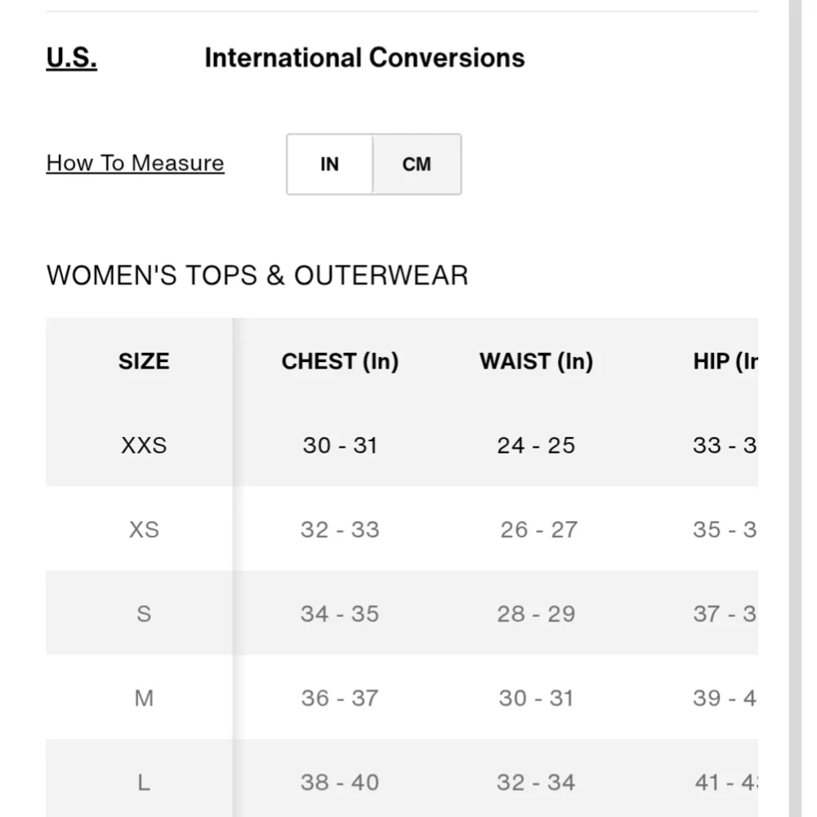The height and width of the screenshot is (817, 817).
Task: Select the S size row label
Action: (x=144, y=614)
